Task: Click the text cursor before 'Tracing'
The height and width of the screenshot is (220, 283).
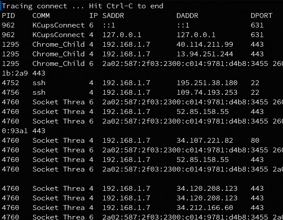Action: pyautogui.click(x=1, y=6)
